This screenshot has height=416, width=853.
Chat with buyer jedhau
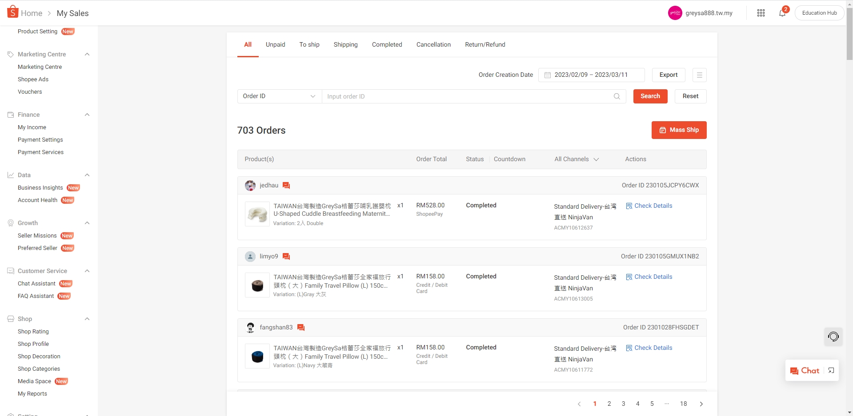pos(286,186)
